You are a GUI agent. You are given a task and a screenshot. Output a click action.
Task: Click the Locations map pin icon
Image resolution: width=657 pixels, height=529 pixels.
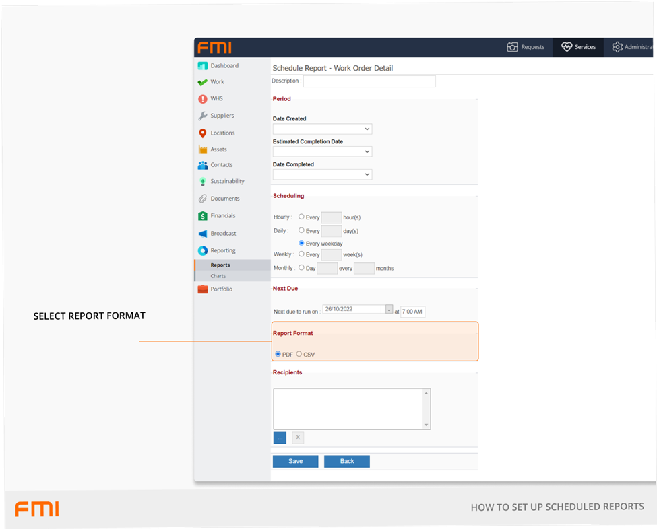[202, 133]
